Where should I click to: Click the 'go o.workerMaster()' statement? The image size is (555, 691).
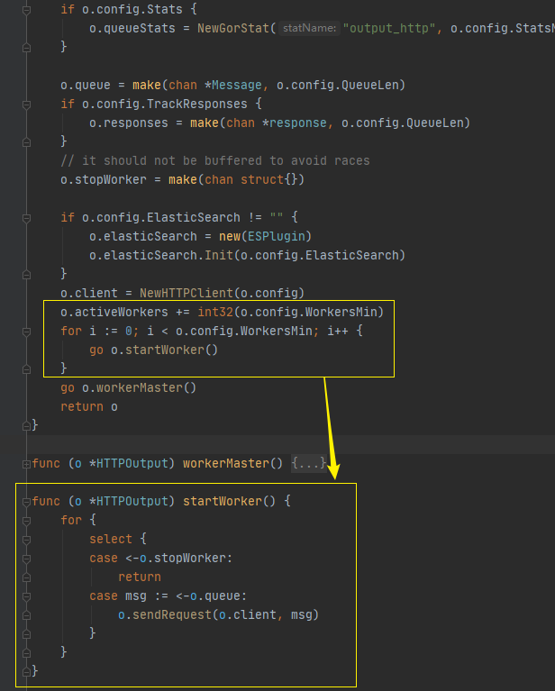[x=128, y=387]
